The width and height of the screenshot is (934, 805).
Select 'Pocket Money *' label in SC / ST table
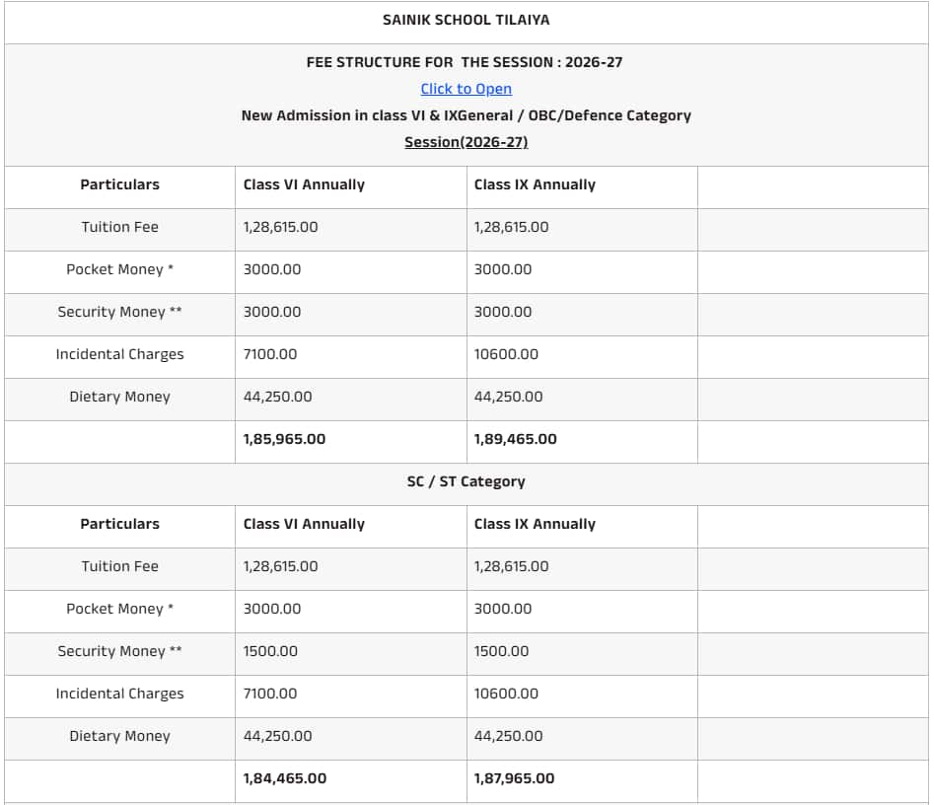[x=119, y=609]
